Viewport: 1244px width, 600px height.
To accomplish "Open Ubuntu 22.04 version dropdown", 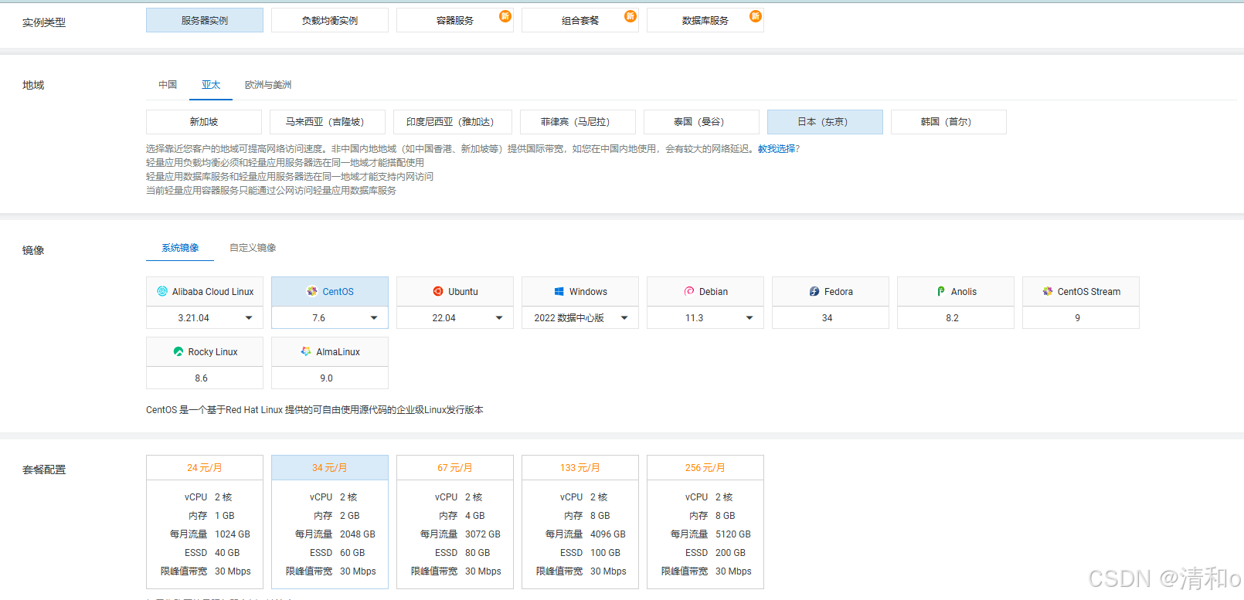I will [x=455, y=317].
